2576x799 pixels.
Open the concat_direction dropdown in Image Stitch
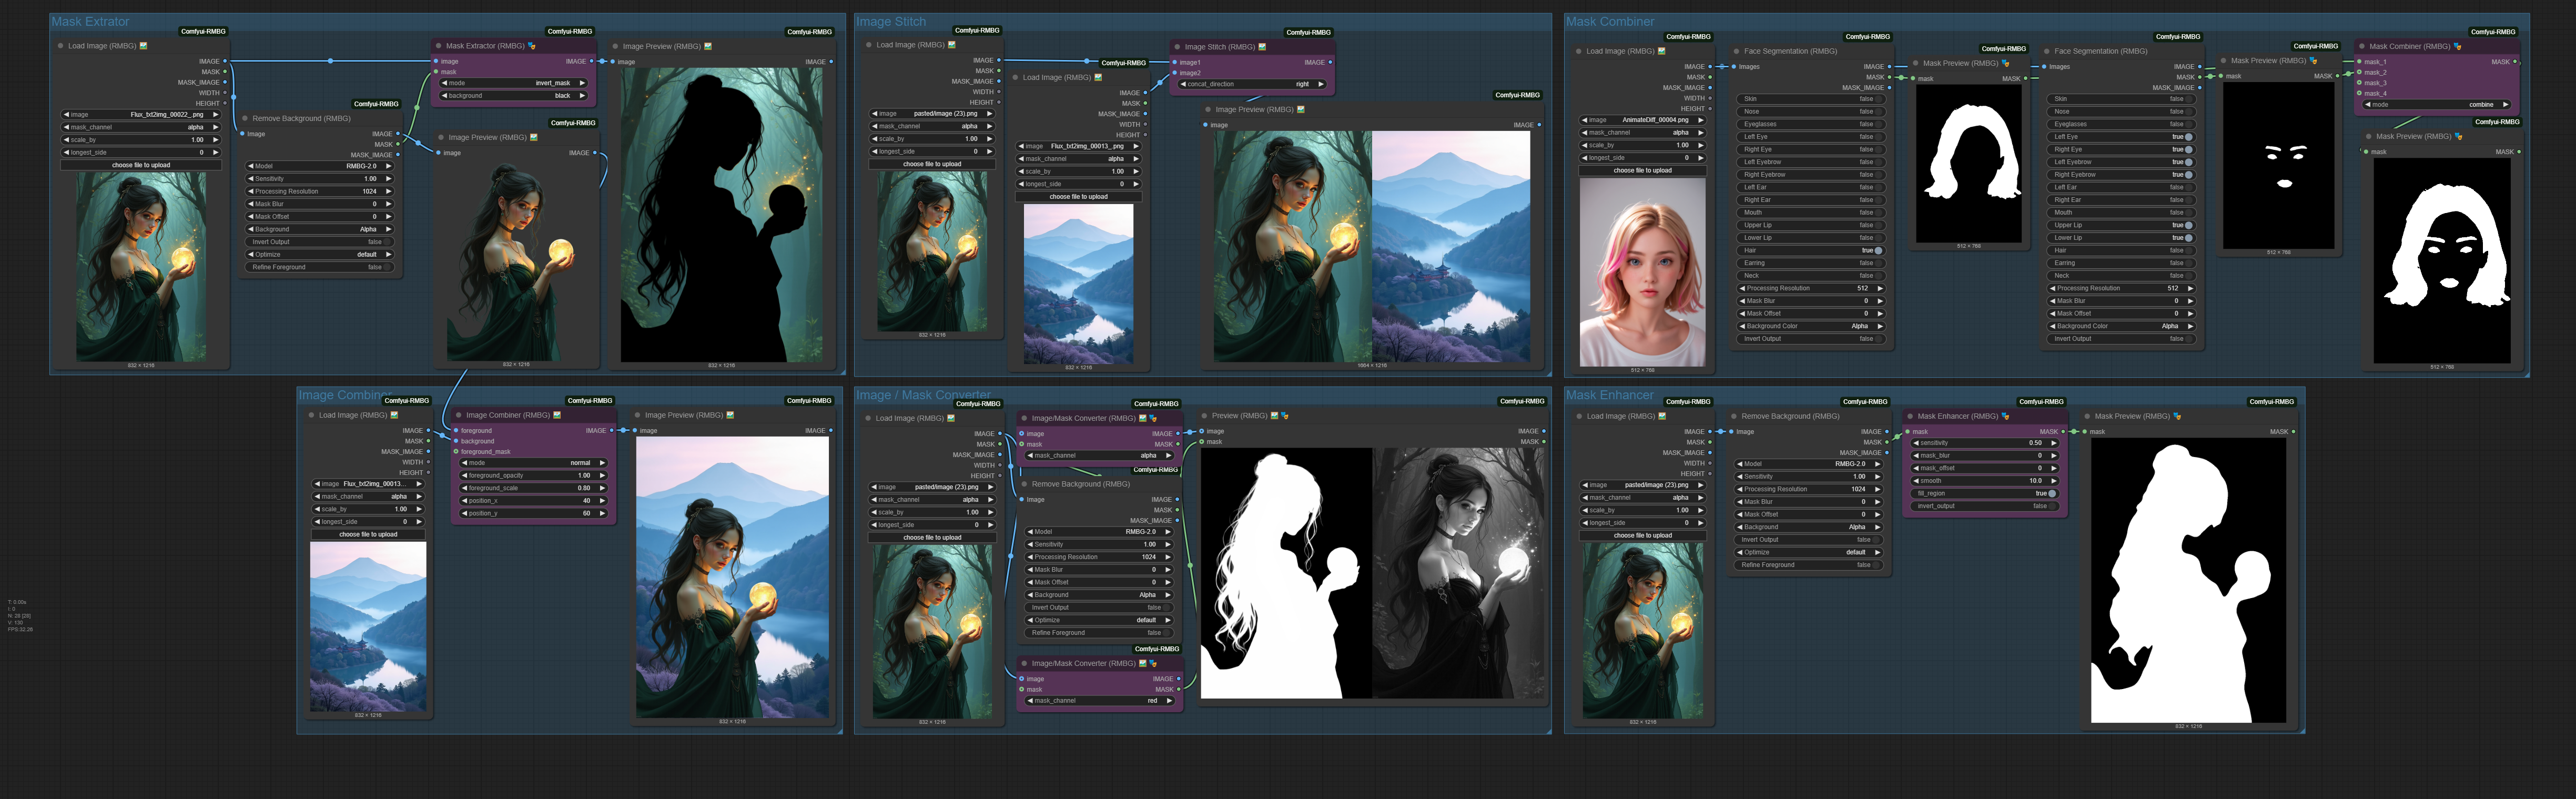point(1252,84)
